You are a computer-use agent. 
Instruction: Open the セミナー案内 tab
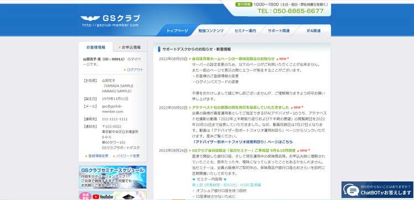(x=245, y=30)
